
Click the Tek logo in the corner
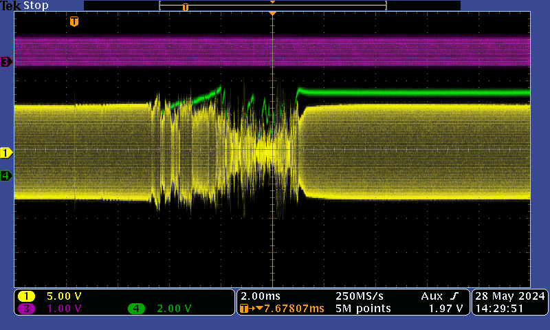pyautogui.click(x=11, y=5)
